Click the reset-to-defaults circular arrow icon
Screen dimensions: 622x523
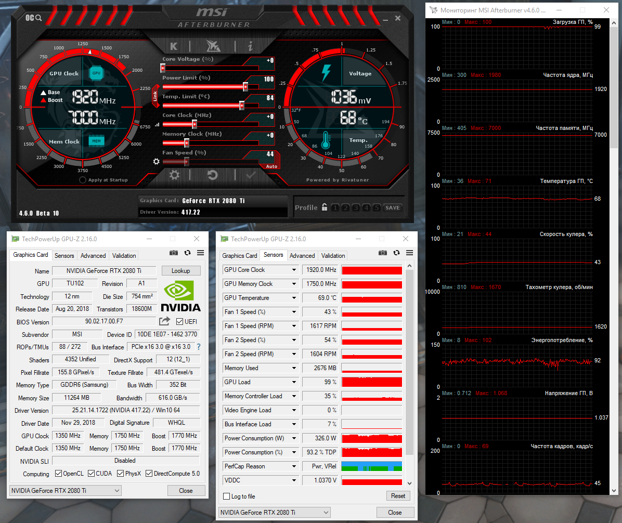[x=212, y=175]
